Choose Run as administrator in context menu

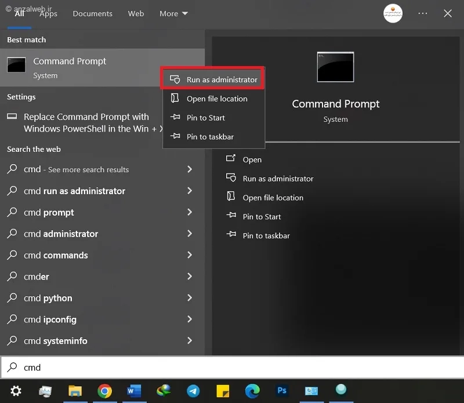[x=212, y=79]
